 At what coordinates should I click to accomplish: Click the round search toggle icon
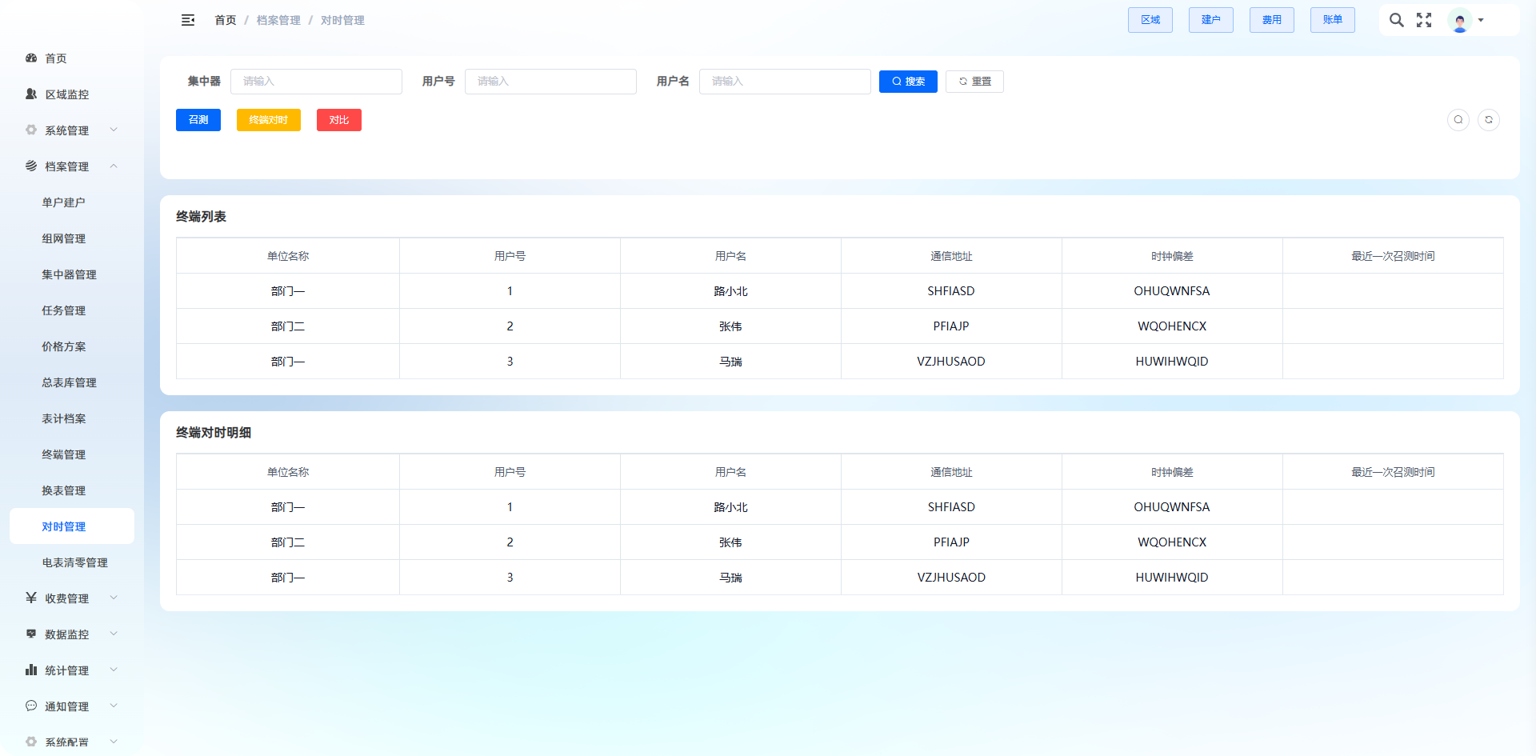1458,120
